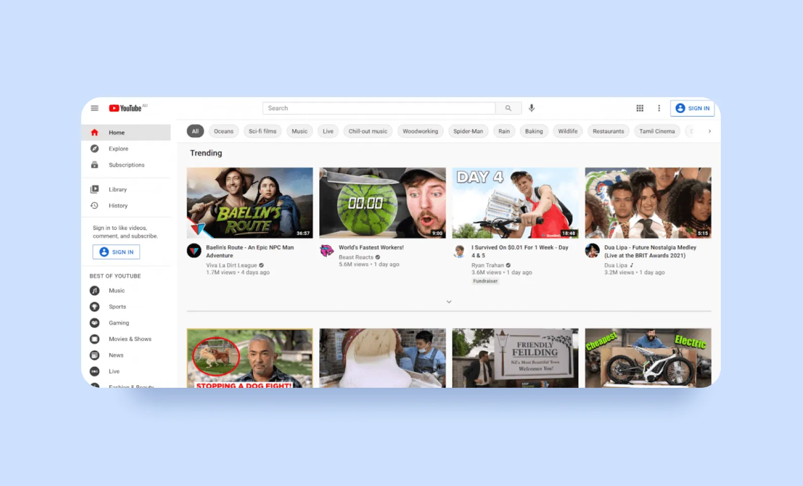Open Explore text in sidebar
Screen dimensions: 803x486
(x=119, y=149)
